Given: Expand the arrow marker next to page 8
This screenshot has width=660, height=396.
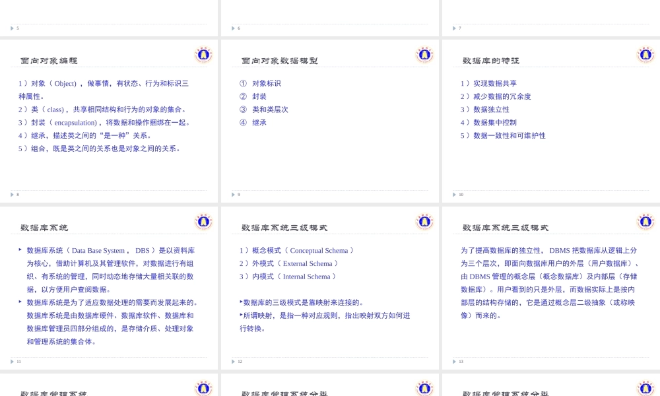Looking at the screenshot, I should 12,194.
